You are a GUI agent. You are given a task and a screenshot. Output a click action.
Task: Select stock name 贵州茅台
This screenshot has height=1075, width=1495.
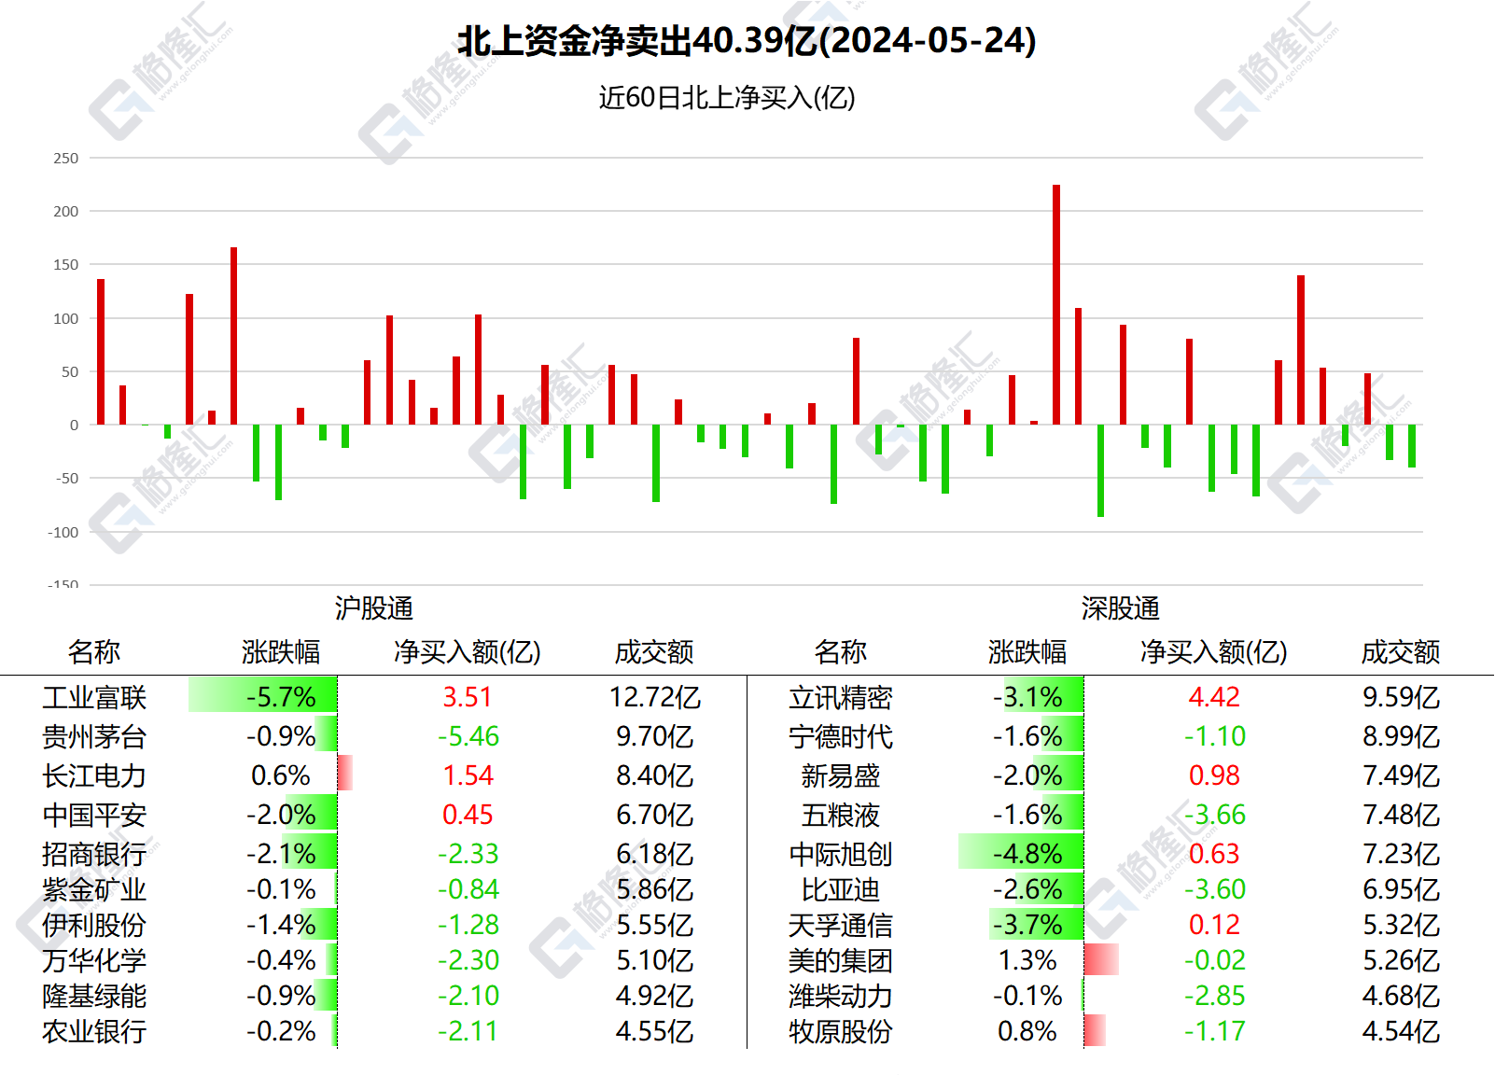pos(94,736)
